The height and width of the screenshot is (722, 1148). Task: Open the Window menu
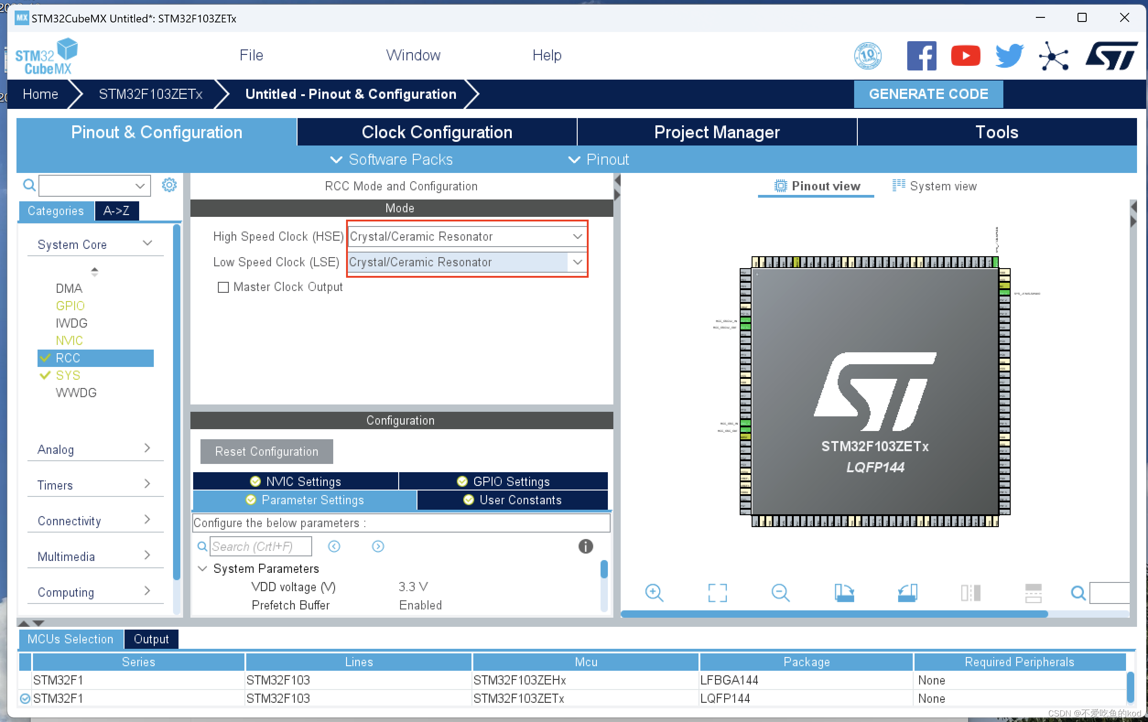coord(413,55)
